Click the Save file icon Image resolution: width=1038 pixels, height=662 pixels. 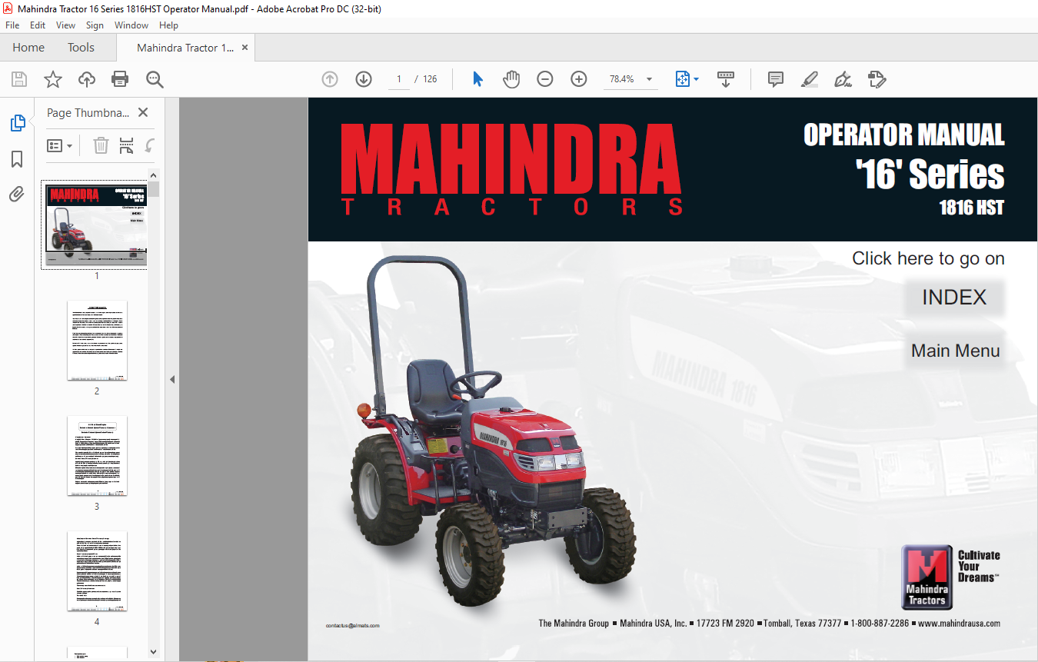[x=19, y=79]
